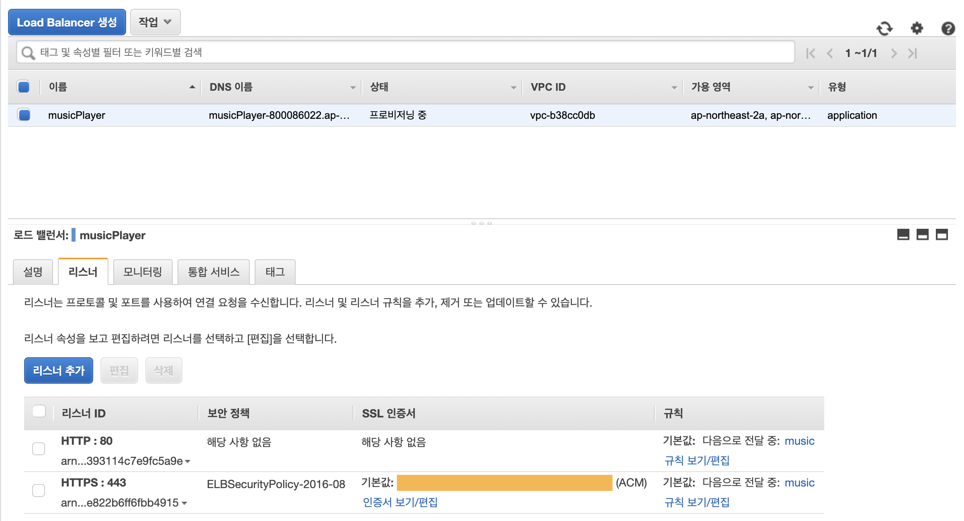Click the 리스너 추가 button
The width and height of the screenshot is (964, 521).
point(59,370)
